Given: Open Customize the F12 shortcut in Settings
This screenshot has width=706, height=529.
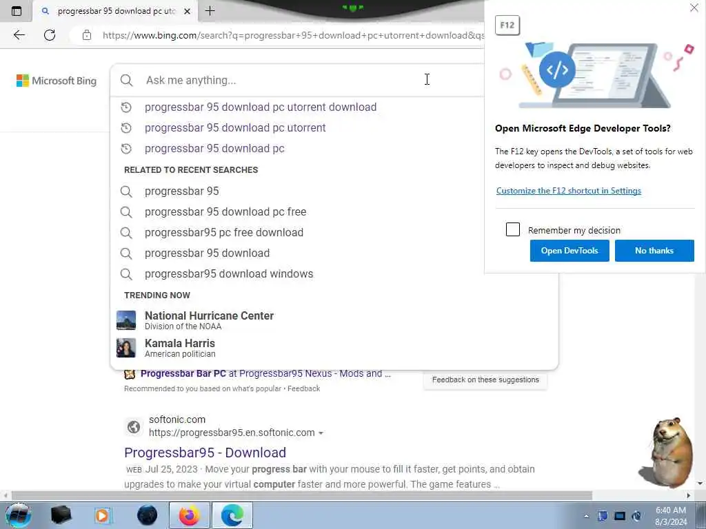Looking at the screenshot, I should (x=569, y=191).
